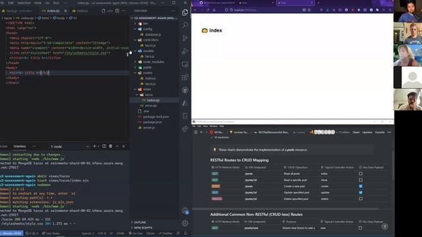Toggle the Notion sidebar hamburger icon
The width and height of the screenshot is (422, 237).
point(196,132)
